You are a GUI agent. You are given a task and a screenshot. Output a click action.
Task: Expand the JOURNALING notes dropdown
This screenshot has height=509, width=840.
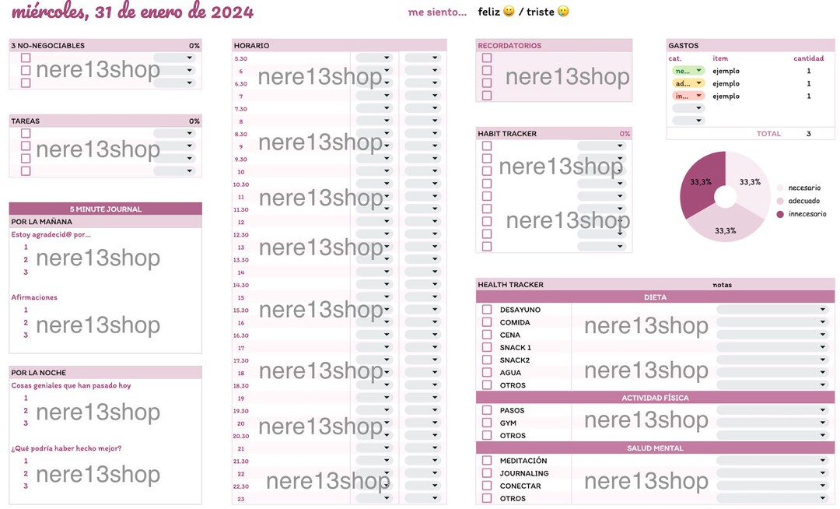tap(773, 473)
